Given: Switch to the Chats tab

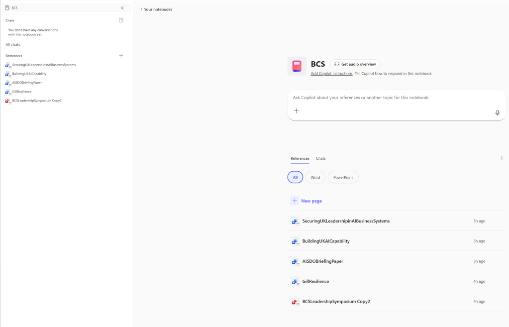Looking at the screenshot, I should click(x=321, y=158).
